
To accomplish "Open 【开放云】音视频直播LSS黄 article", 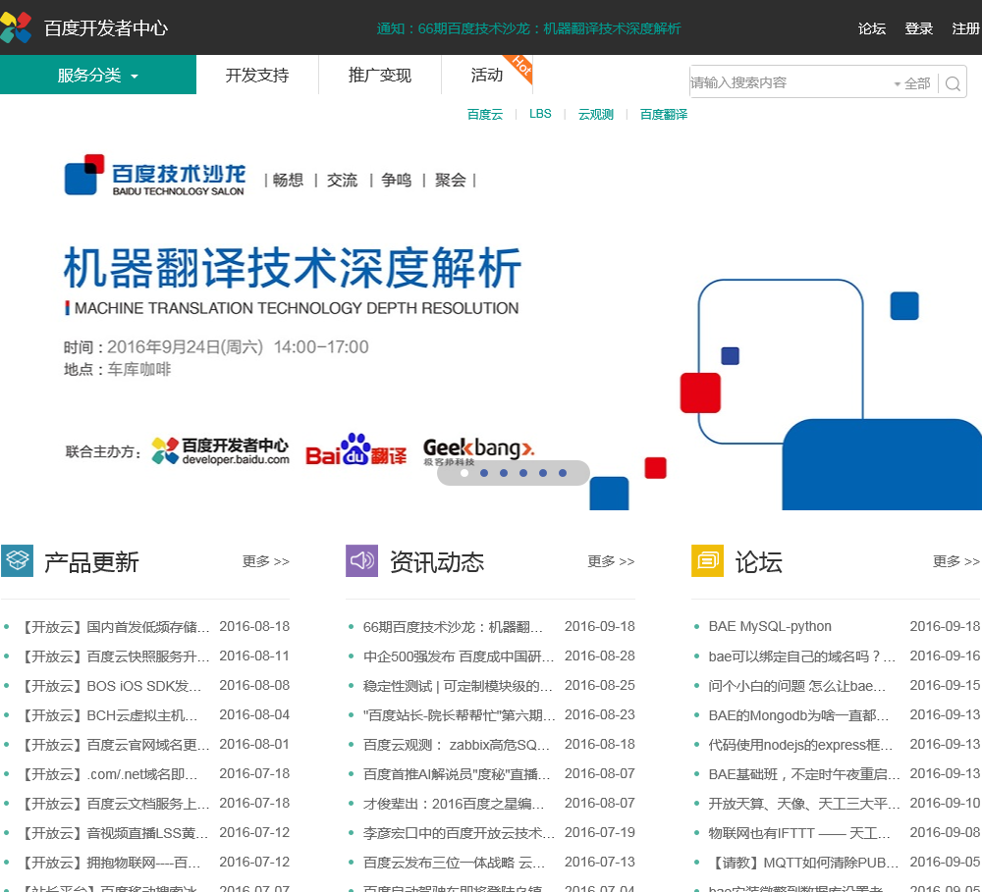I will pos(115,832).
